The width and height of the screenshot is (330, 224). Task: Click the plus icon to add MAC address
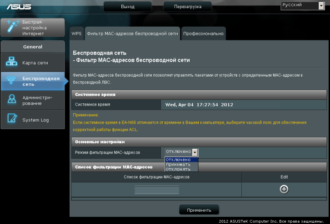(x=284, y=189)
